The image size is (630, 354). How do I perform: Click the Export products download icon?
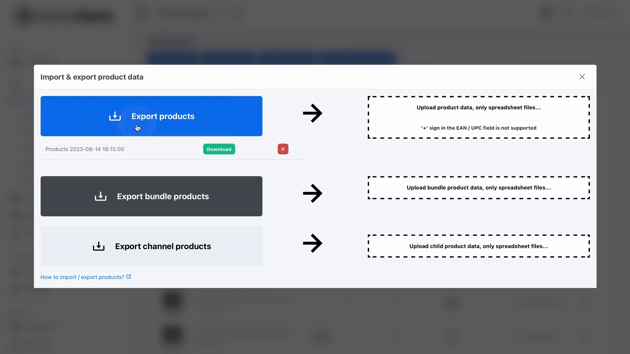(x=114, y=116)
